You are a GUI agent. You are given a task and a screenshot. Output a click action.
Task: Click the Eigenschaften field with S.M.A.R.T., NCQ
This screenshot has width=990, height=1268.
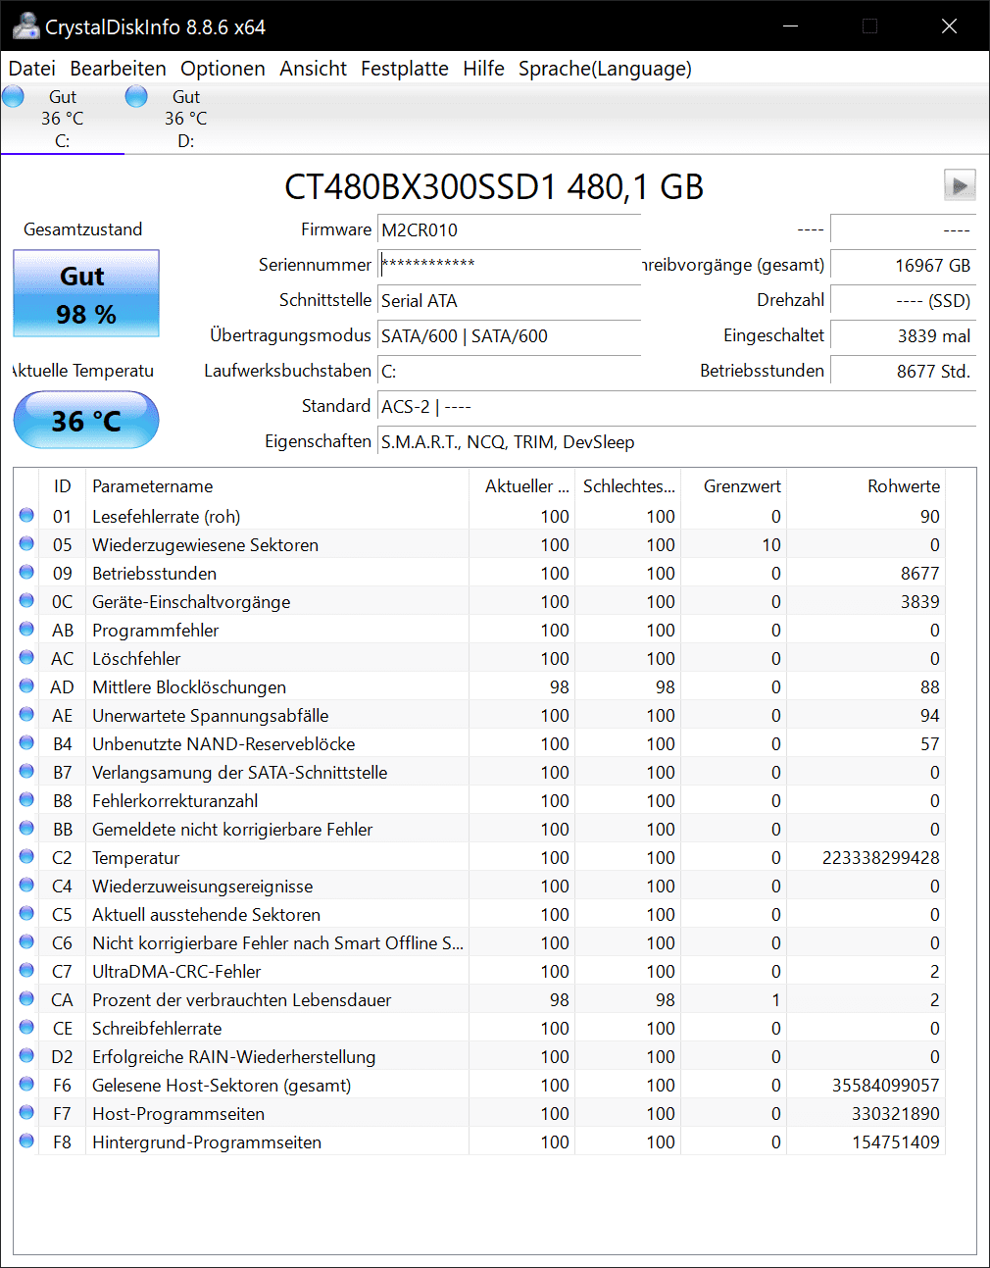coord(676,441)
